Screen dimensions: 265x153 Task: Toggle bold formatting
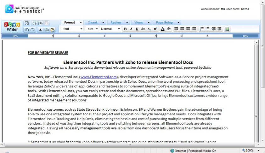point(125,29)
